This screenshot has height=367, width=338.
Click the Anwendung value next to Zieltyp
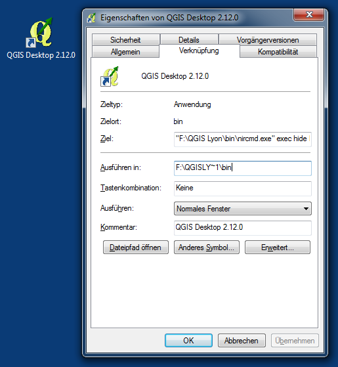coord(192,104)
